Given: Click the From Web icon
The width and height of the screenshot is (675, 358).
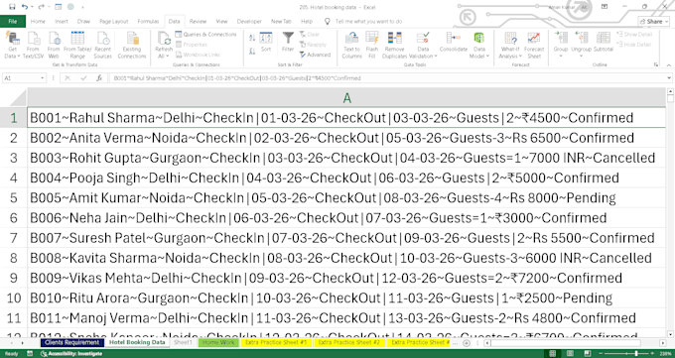Looking at the screenshot, I should [54, 46].
